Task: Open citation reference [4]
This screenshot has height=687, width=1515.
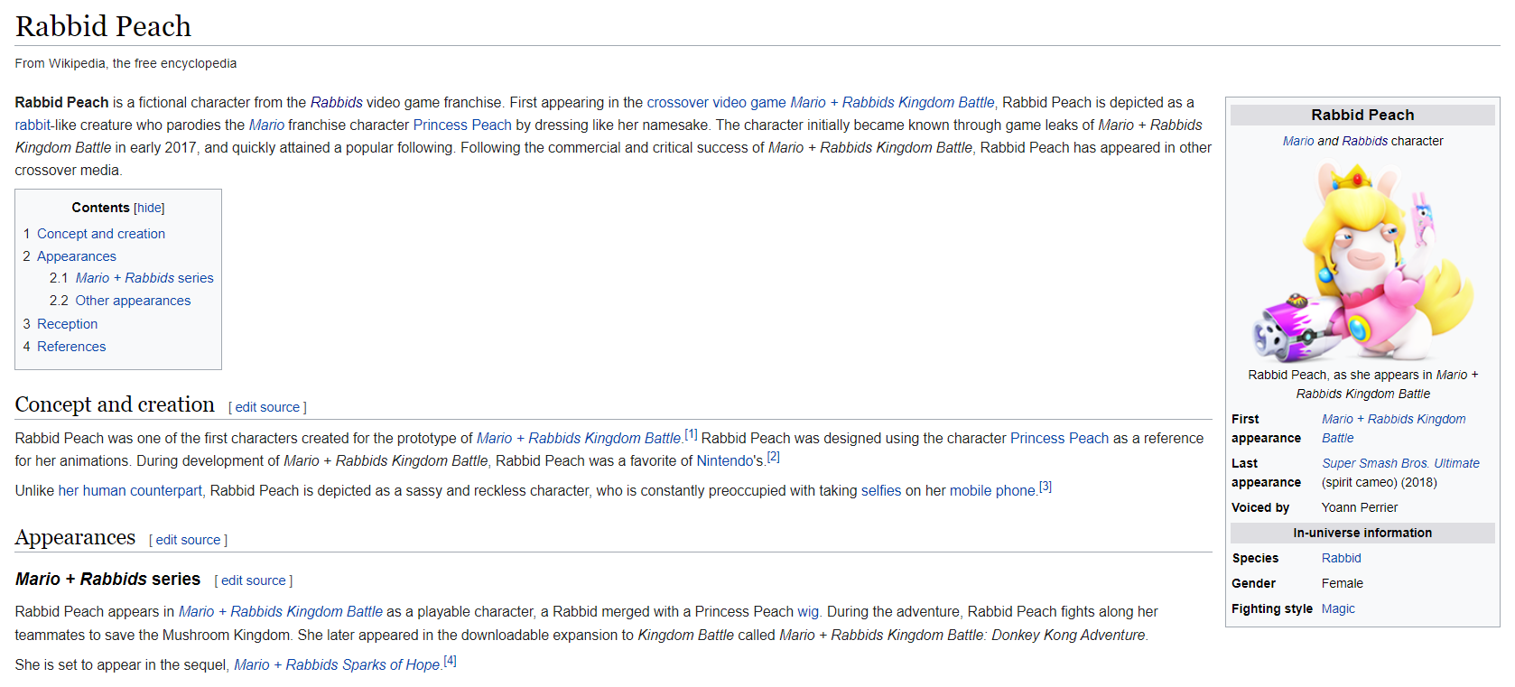Action: click(x=450, y=661)
